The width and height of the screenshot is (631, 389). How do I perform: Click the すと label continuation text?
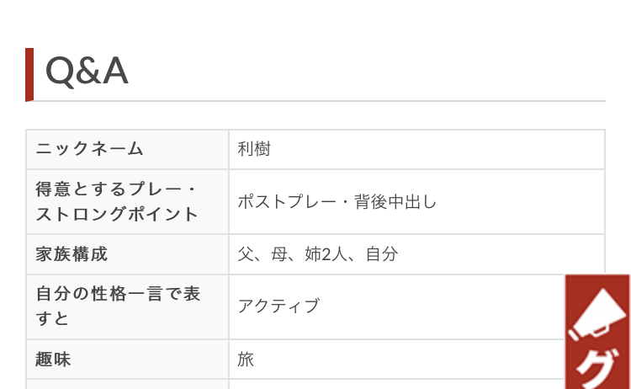point(52,318)
